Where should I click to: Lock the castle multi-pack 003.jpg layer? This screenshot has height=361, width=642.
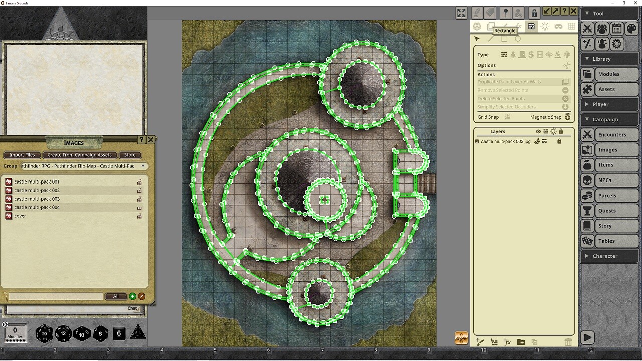(x=559, y=141)
